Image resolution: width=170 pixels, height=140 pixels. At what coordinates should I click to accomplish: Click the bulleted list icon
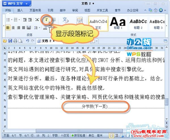[8, 20]
